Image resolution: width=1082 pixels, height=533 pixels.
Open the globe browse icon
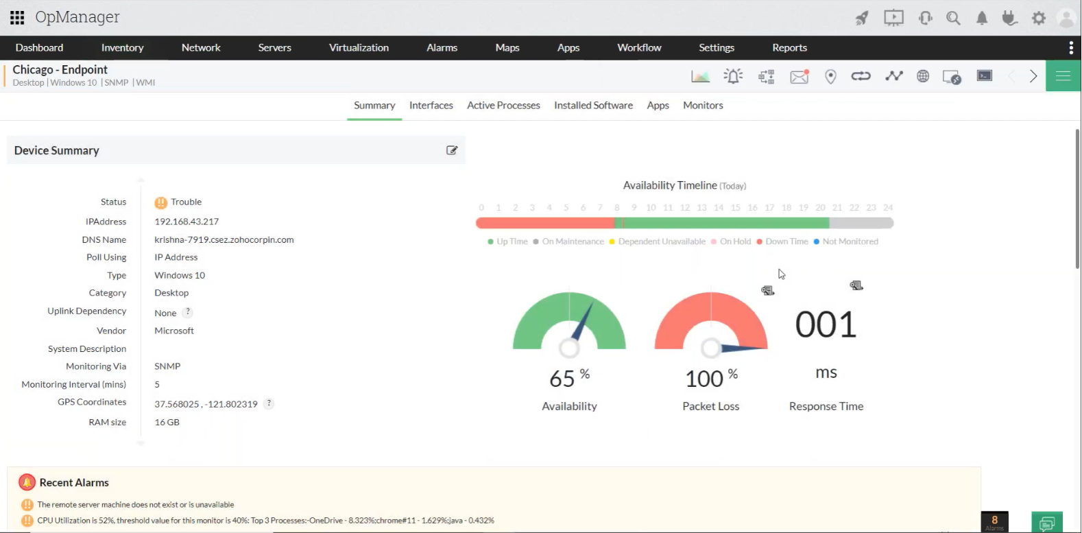pyautogui.click(x=923, y=76)
